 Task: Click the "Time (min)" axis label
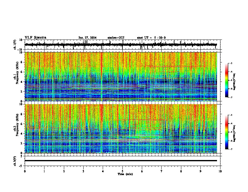[125, 174]
